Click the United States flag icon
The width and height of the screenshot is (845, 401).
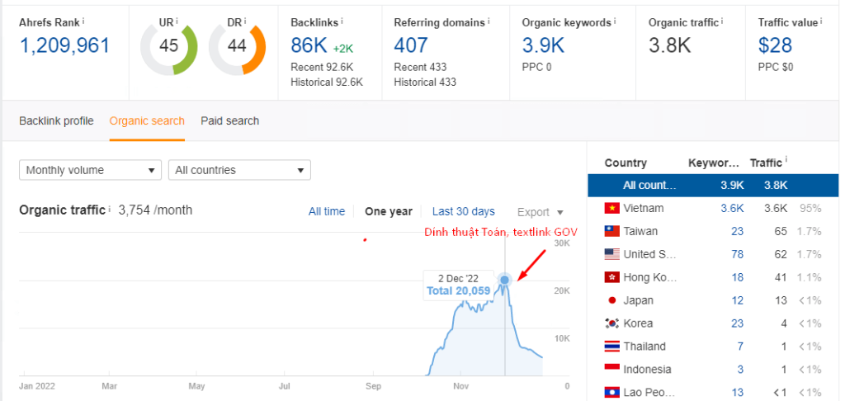[611, 254]
